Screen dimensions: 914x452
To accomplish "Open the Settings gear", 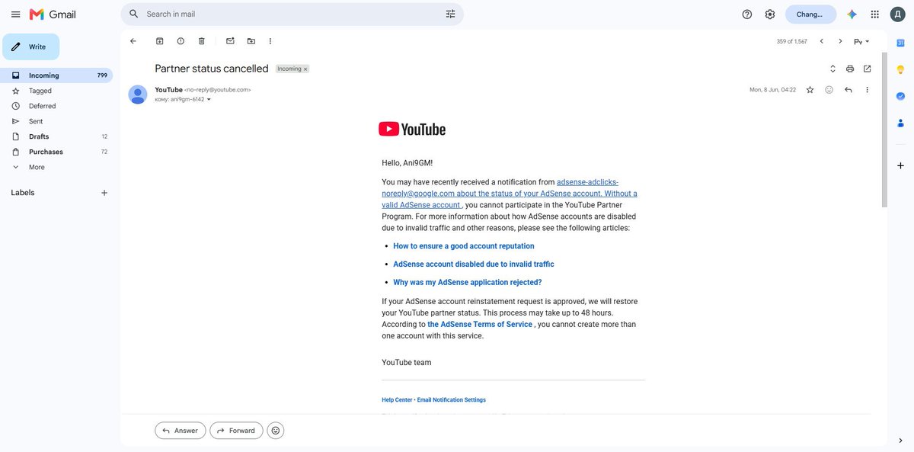I will 770,14.
